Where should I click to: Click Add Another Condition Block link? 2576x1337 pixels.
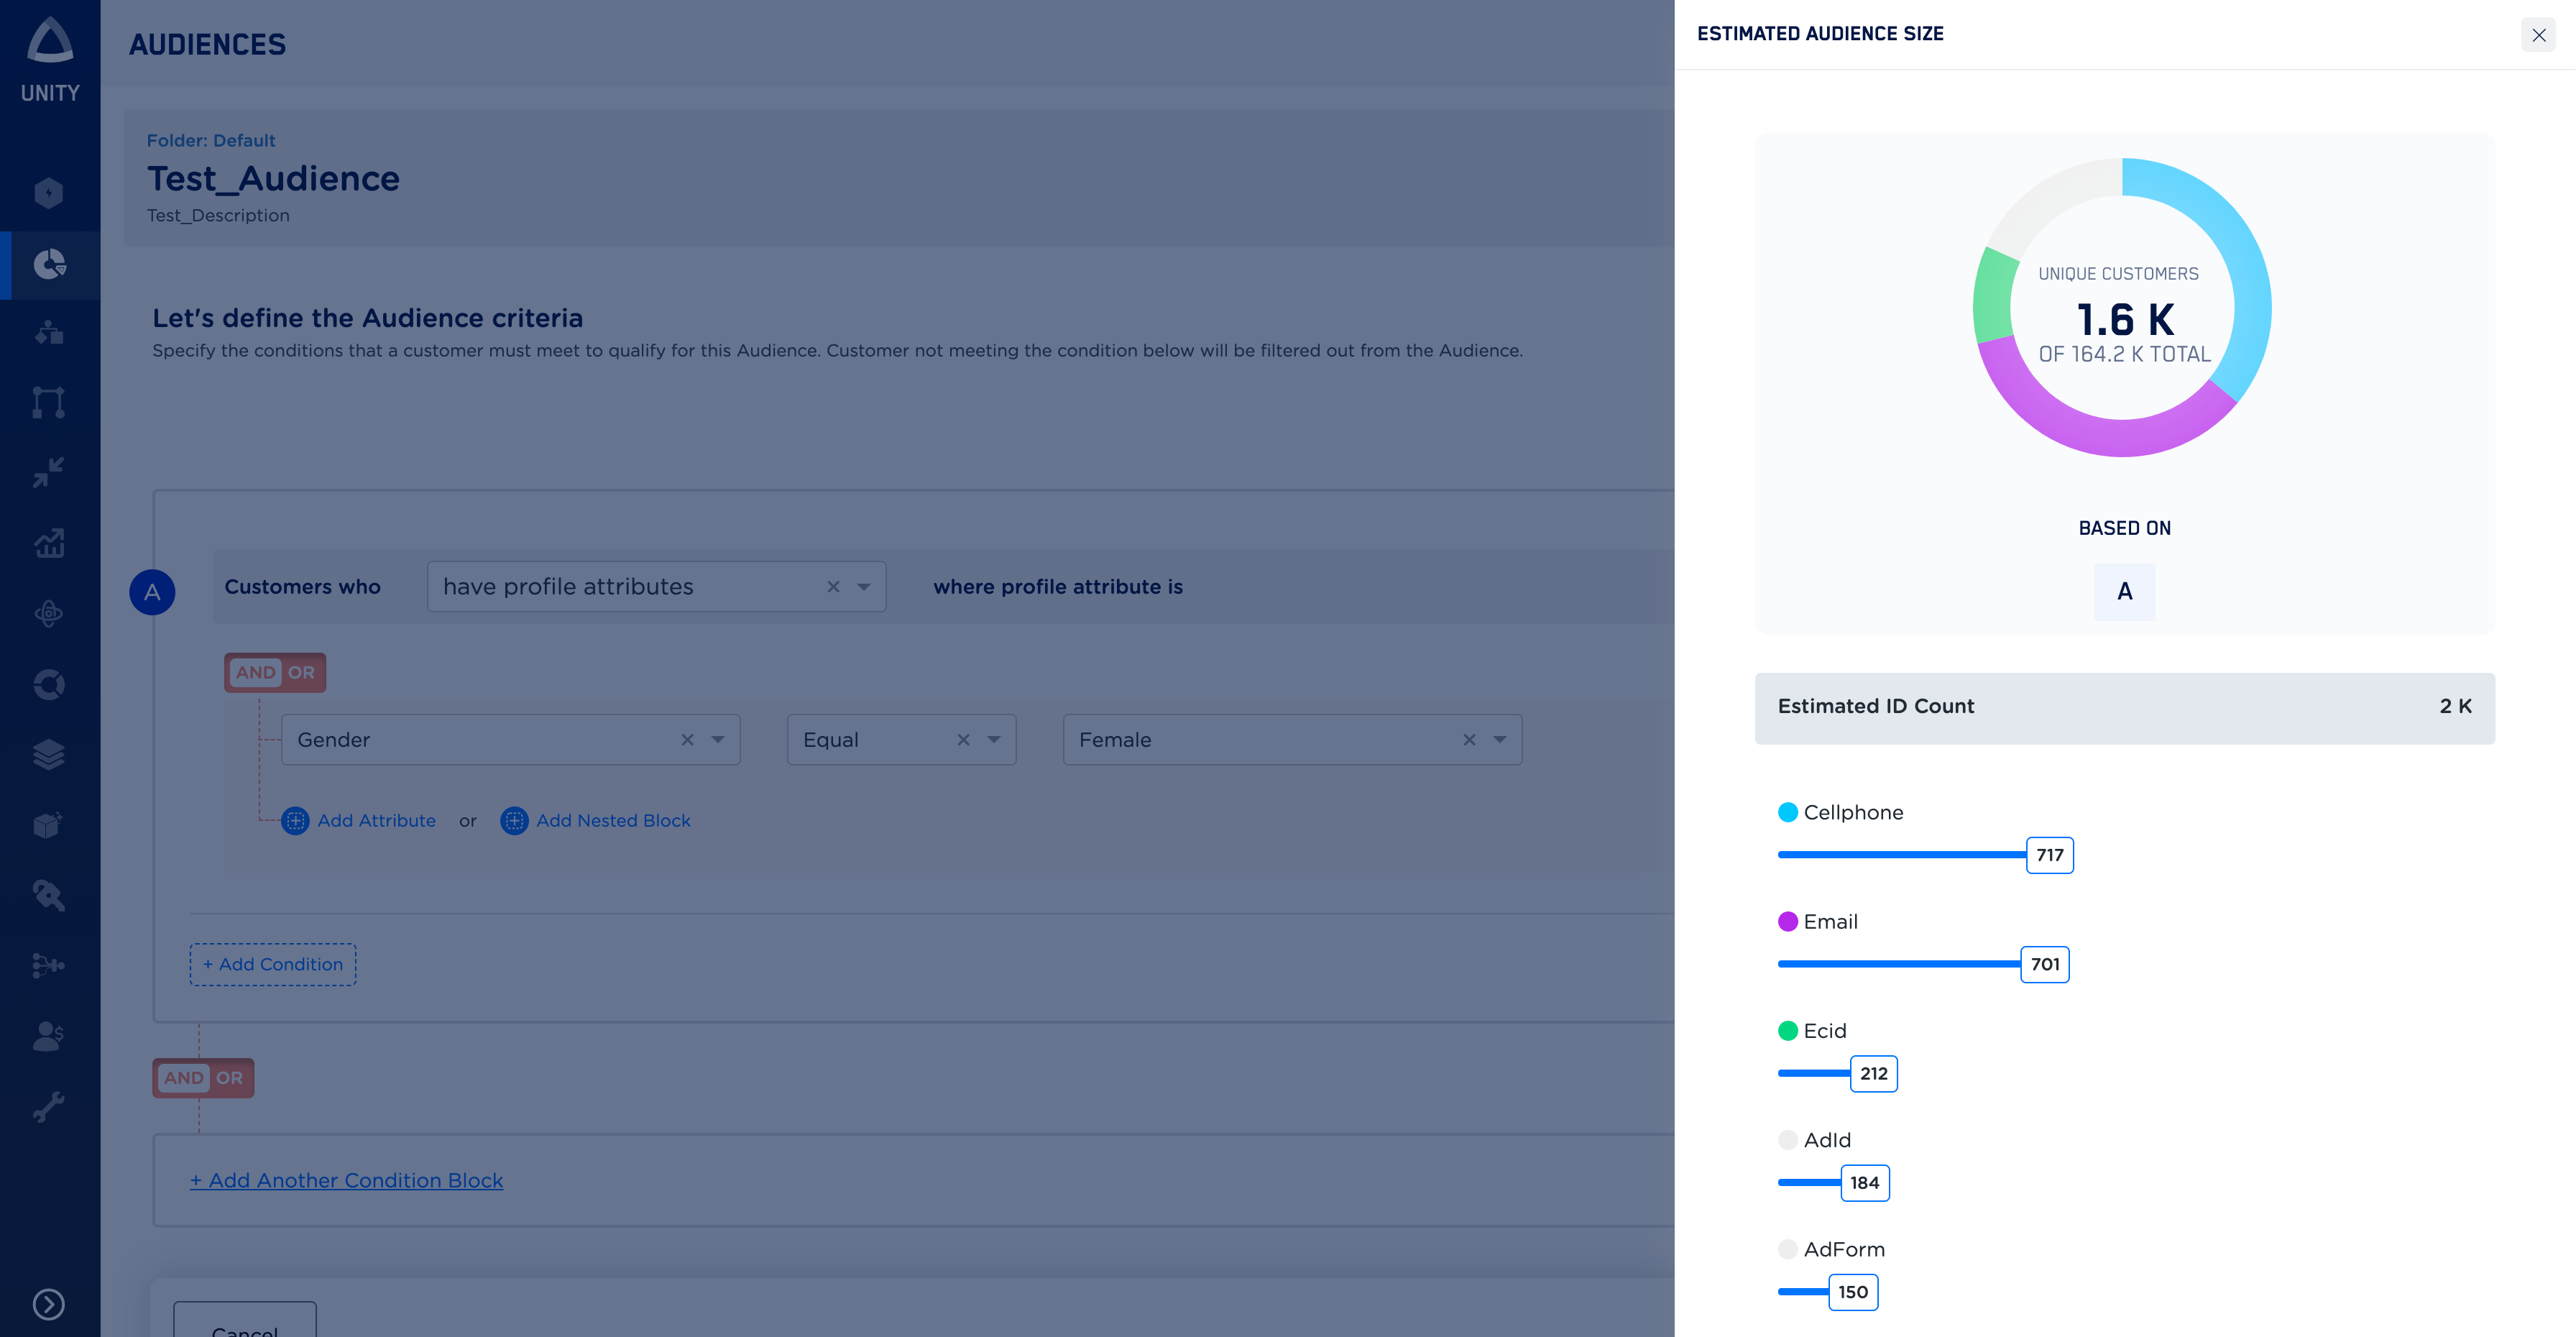pyautogui.click(x=347, y=1180)
